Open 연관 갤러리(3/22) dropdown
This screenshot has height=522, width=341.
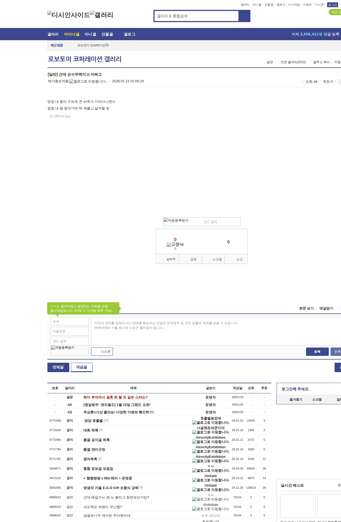293,62
